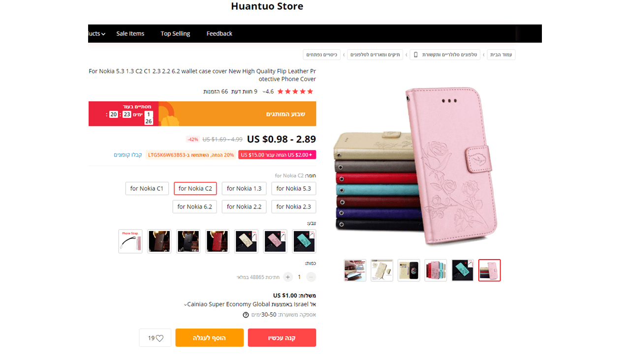The height and width of the screenshot is (354, 630).
Task: Click the five-star rating icons
Action: point(295,91)
